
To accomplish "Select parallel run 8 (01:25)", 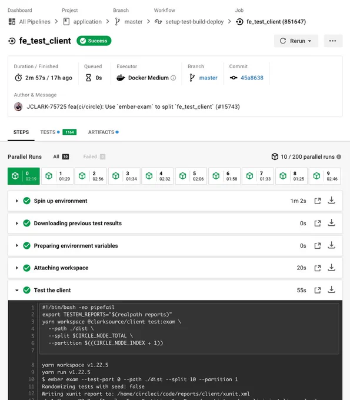I will [x=291, y=176].
